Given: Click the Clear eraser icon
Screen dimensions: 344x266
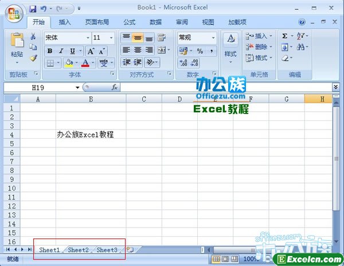Looking at the screenshot, I should coord(285,58).
